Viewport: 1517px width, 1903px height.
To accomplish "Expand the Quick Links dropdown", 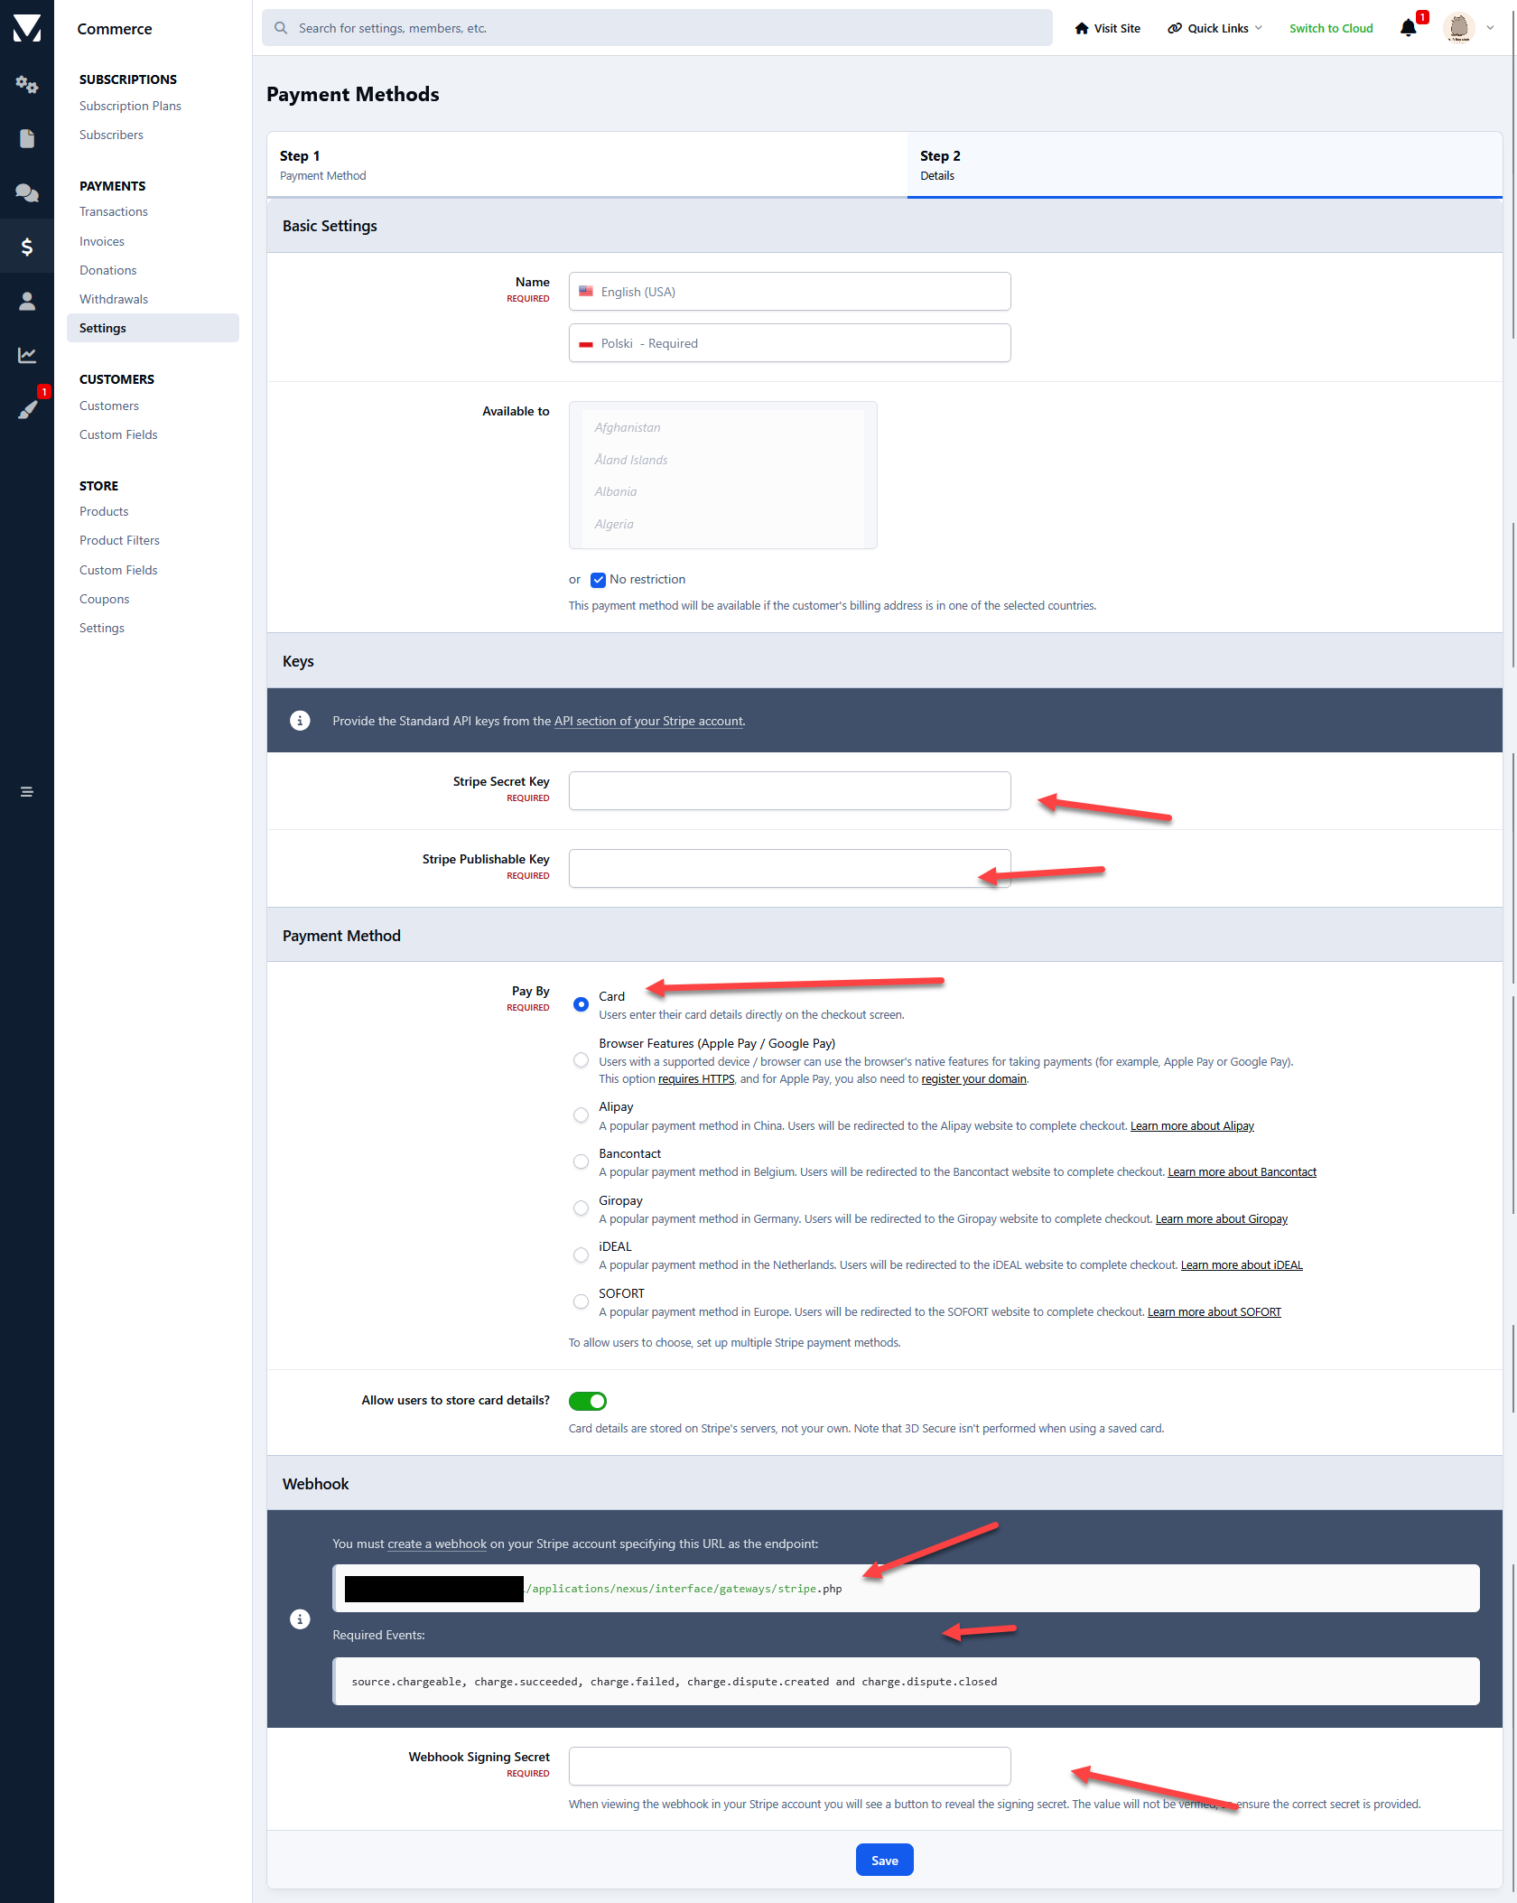I will pyautogui.click(x=1215, y=28).
